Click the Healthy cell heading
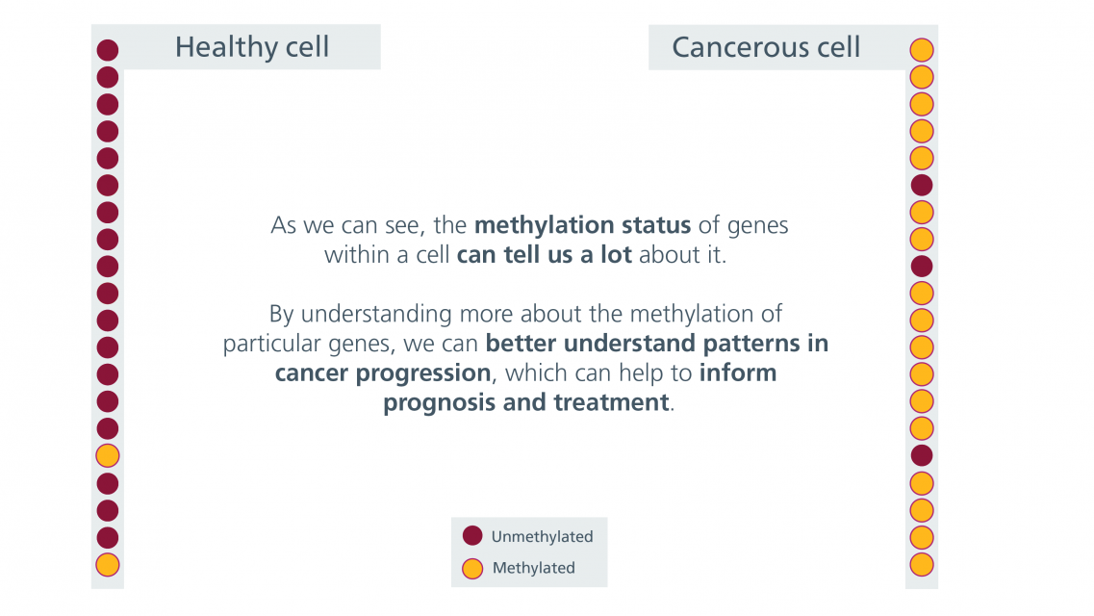Screen dimensions: 1094x616 click(x=252, y=47)
